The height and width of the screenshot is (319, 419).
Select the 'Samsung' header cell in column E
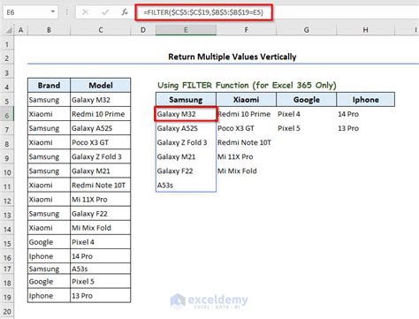coord(186,100)
